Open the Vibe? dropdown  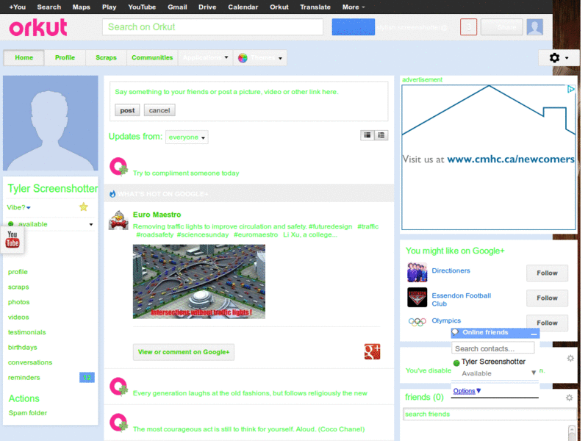(x=19, y=207)
